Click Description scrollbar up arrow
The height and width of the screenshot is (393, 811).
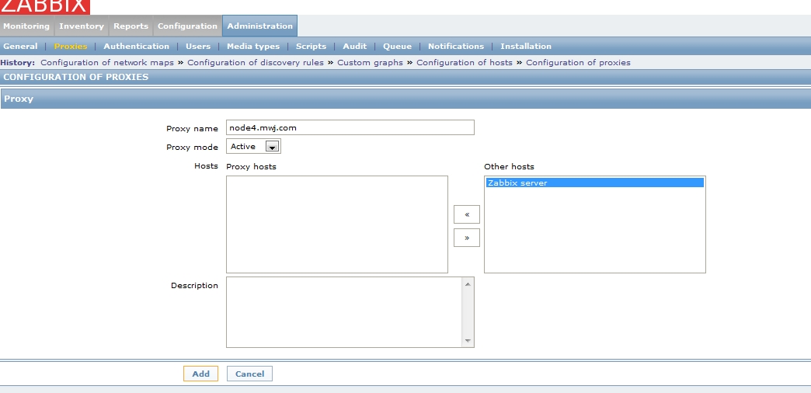click(468, 284)
